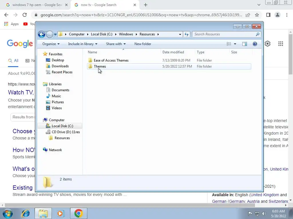Open the Organize menu

pyautogui.click(x=51, y=44)
